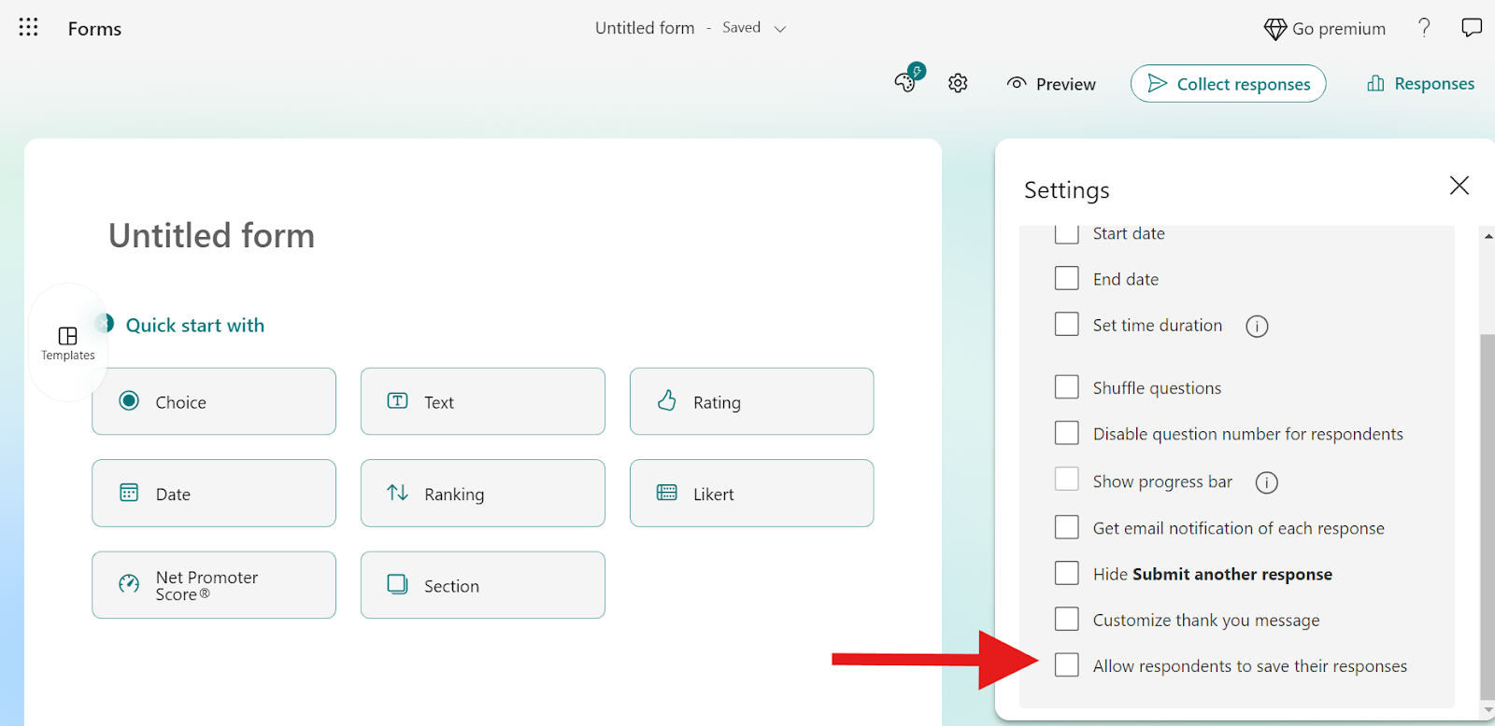The image size is (1495, 726).
Task: Check Allow respondents to save their responses
Action: pos(1066,664)
